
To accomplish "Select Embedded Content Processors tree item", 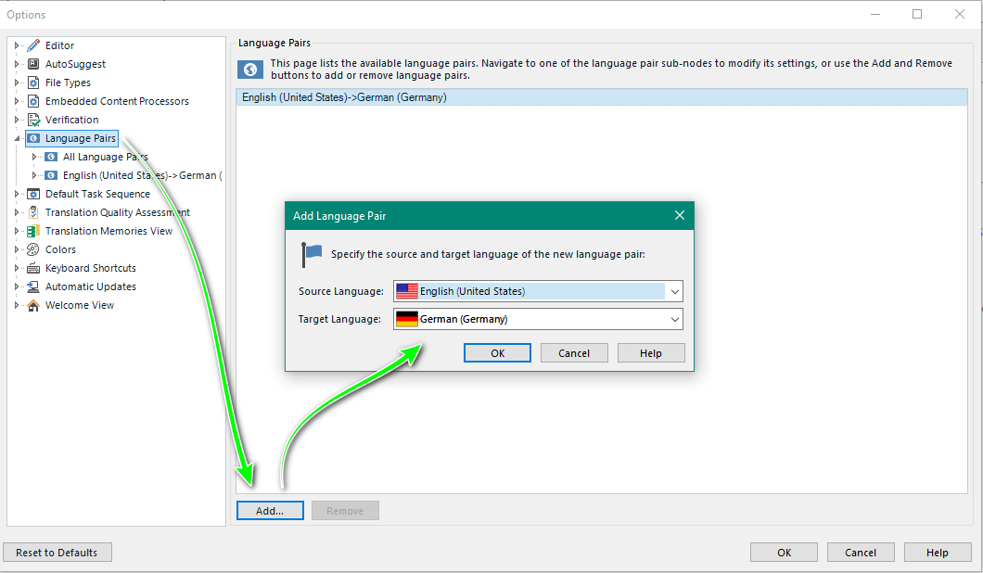I will [x=117, y=101].
